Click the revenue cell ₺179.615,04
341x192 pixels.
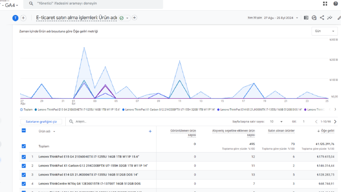pyautogui.click(x=326, y=157)
